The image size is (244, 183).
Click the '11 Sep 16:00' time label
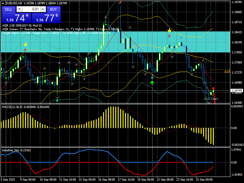tap(67, 179)
